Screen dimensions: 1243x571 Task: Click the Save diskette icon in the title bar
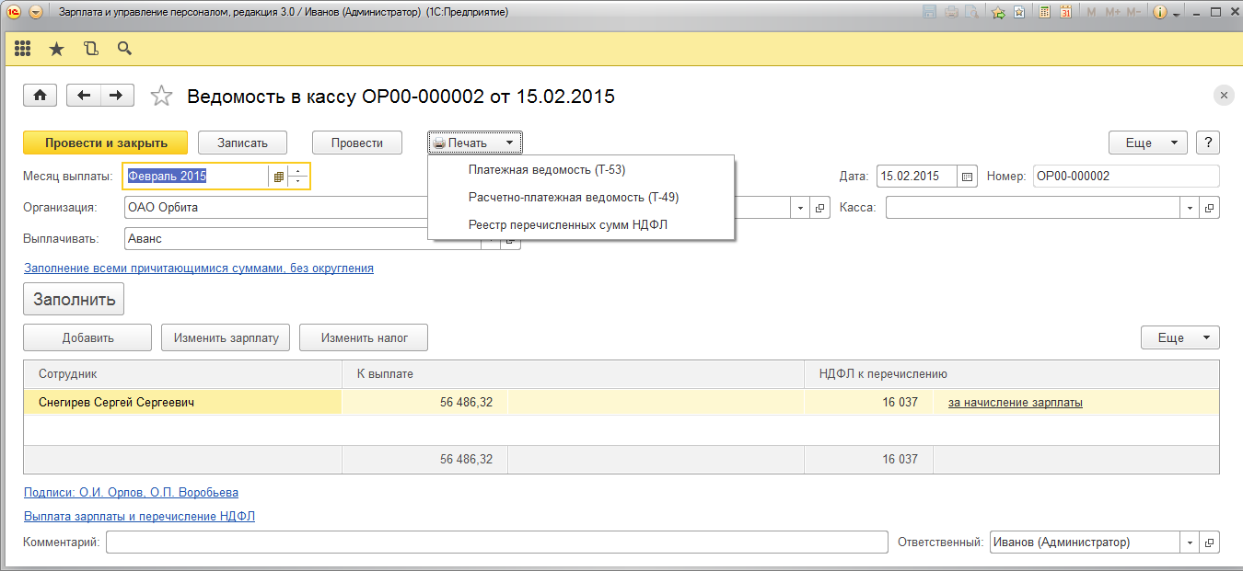(x=930, y=12)
